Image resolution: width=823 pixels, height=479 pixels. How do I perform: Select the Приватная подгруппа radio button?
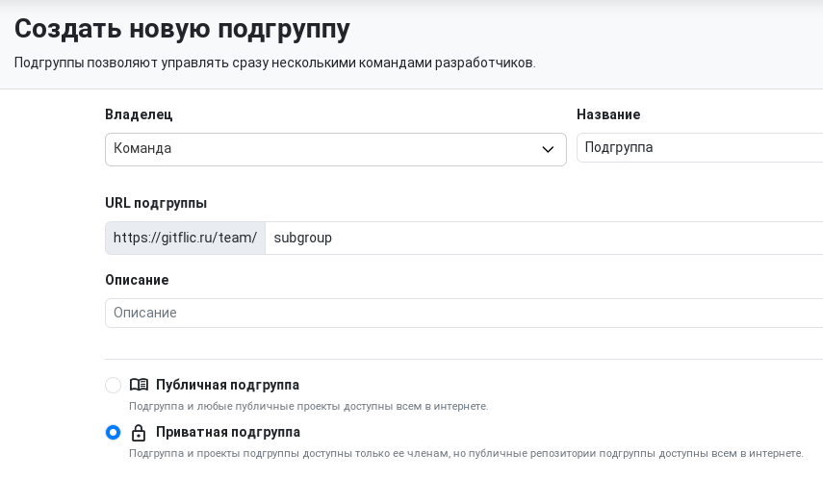pos(113,432)
